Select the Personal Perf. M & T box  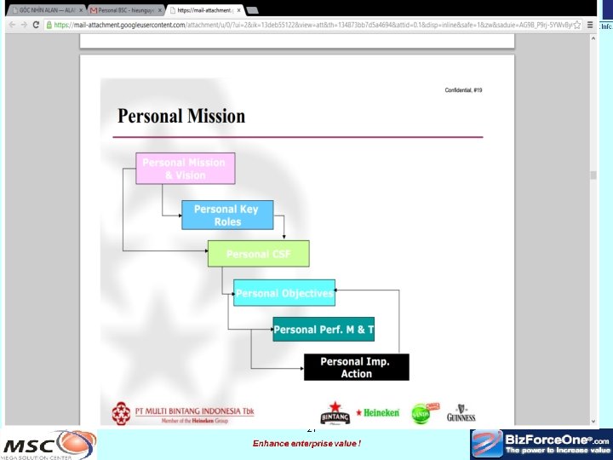point(324,329)
